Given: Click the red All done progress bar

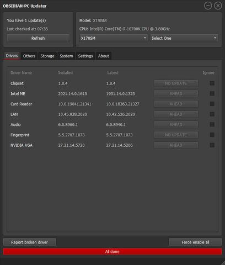Looking at the screenshot, I should [113, 252].
